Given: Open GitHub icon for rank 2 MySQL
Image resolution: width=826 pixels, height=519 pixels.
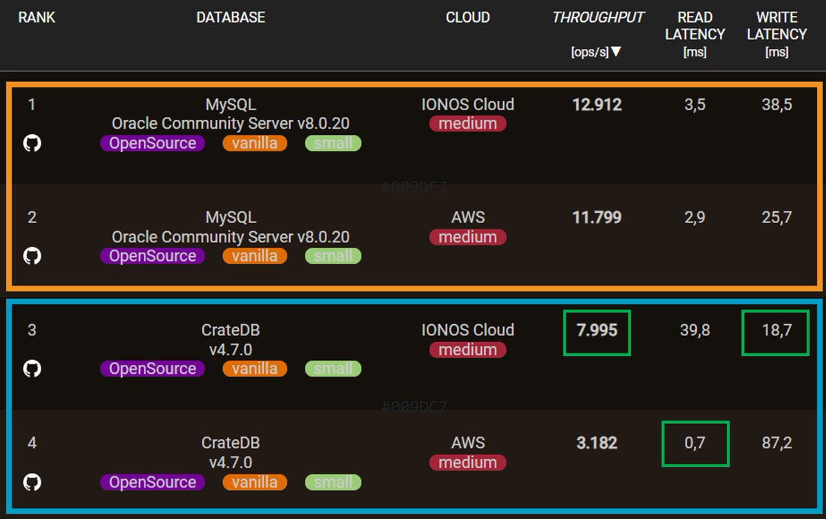Looking at the screenshot, I should pos(32,256).
